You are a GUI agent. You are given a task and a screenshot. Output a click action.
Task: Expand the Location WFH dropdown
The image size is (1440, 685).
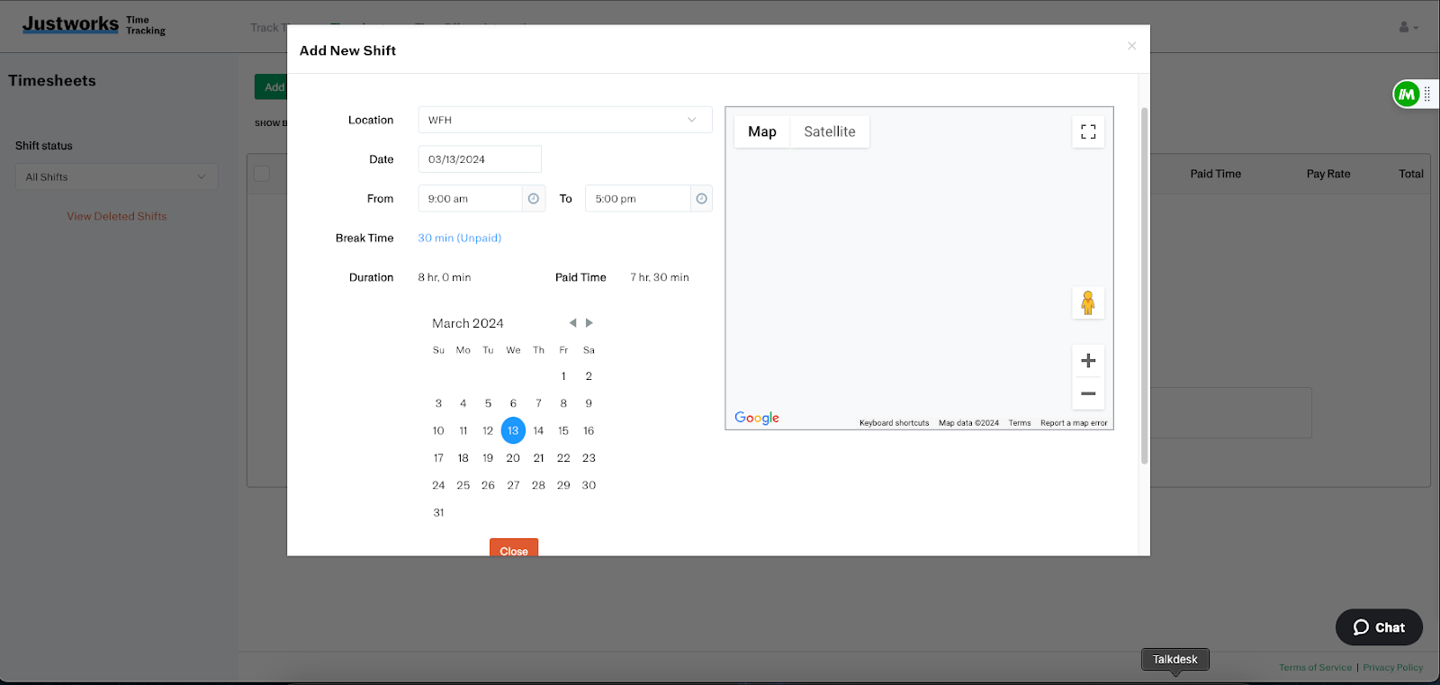(x=564, y=120)
